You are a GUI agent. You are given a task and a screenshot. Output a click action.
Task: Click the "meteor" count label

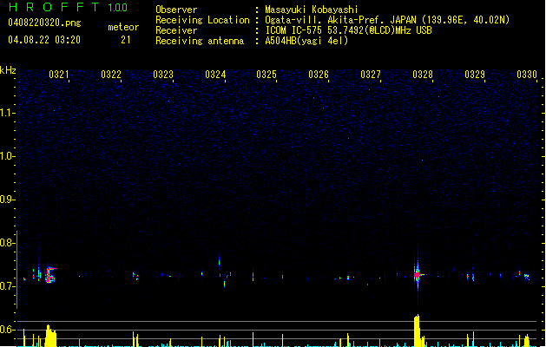click(123, 27)
